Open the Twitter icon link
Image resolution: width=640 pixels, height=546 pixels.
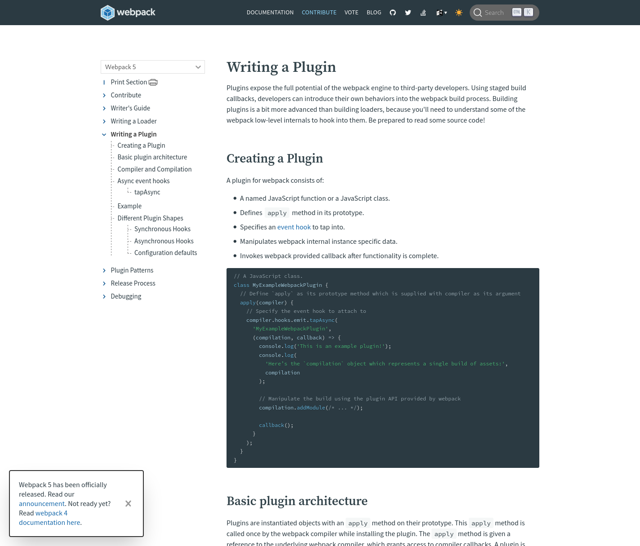408,13
